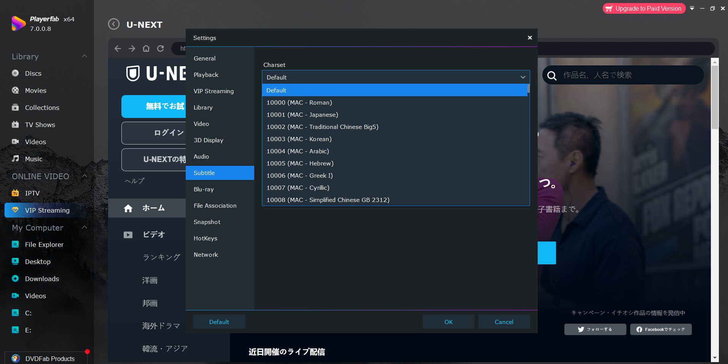Image resolution: width=728 pixels, height=364 pixels.
Task: Click the Desktop icon in My Computer
Action: 15,261
